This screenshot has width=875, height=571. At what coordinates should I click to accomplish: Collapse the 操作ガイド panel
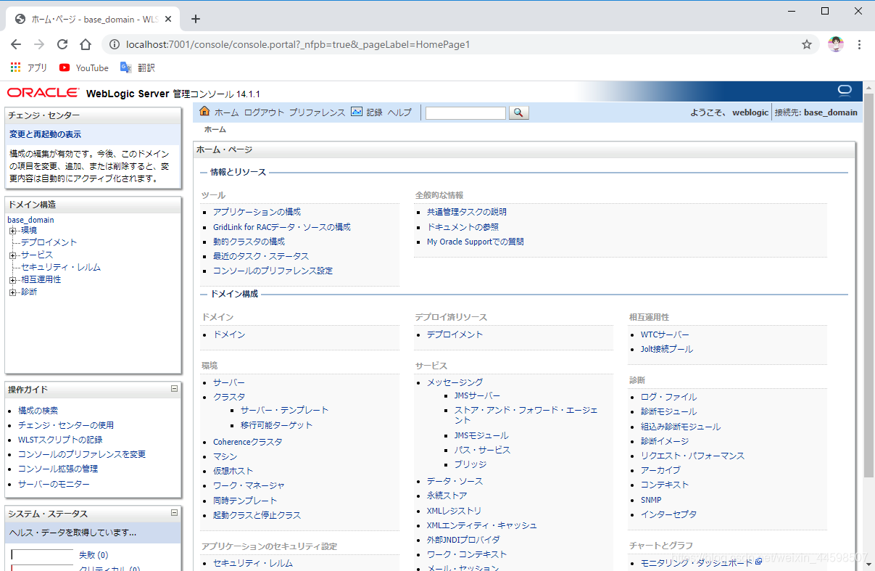[x=174, y=389]
